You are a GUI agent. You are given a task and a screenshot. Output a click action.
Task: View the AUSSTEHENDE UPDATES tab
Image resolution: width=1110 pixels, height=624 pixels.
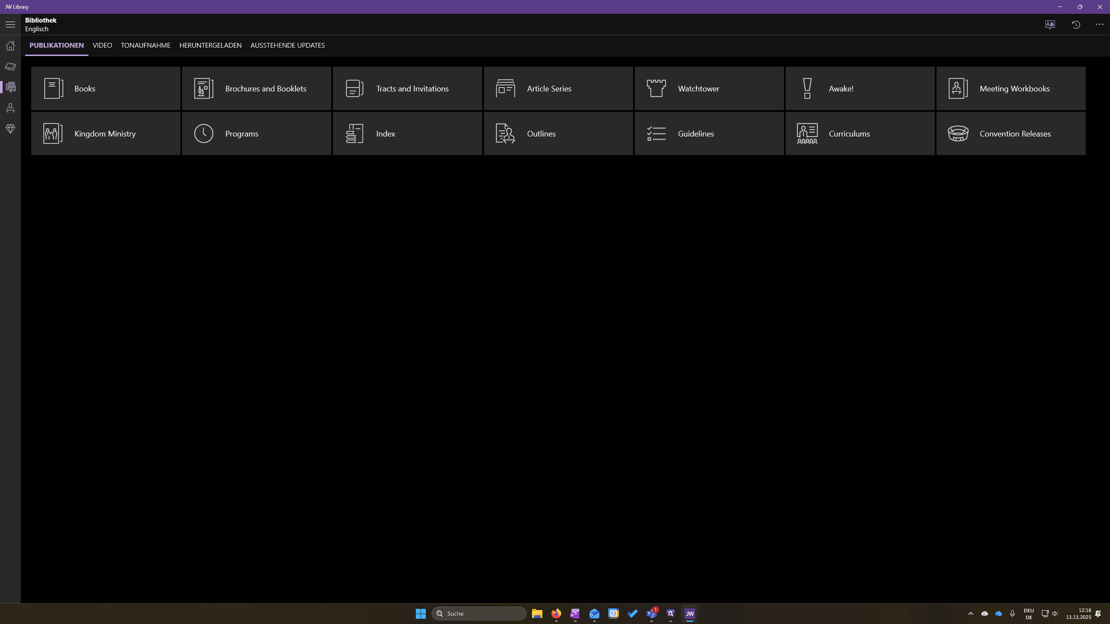point(288,45)
